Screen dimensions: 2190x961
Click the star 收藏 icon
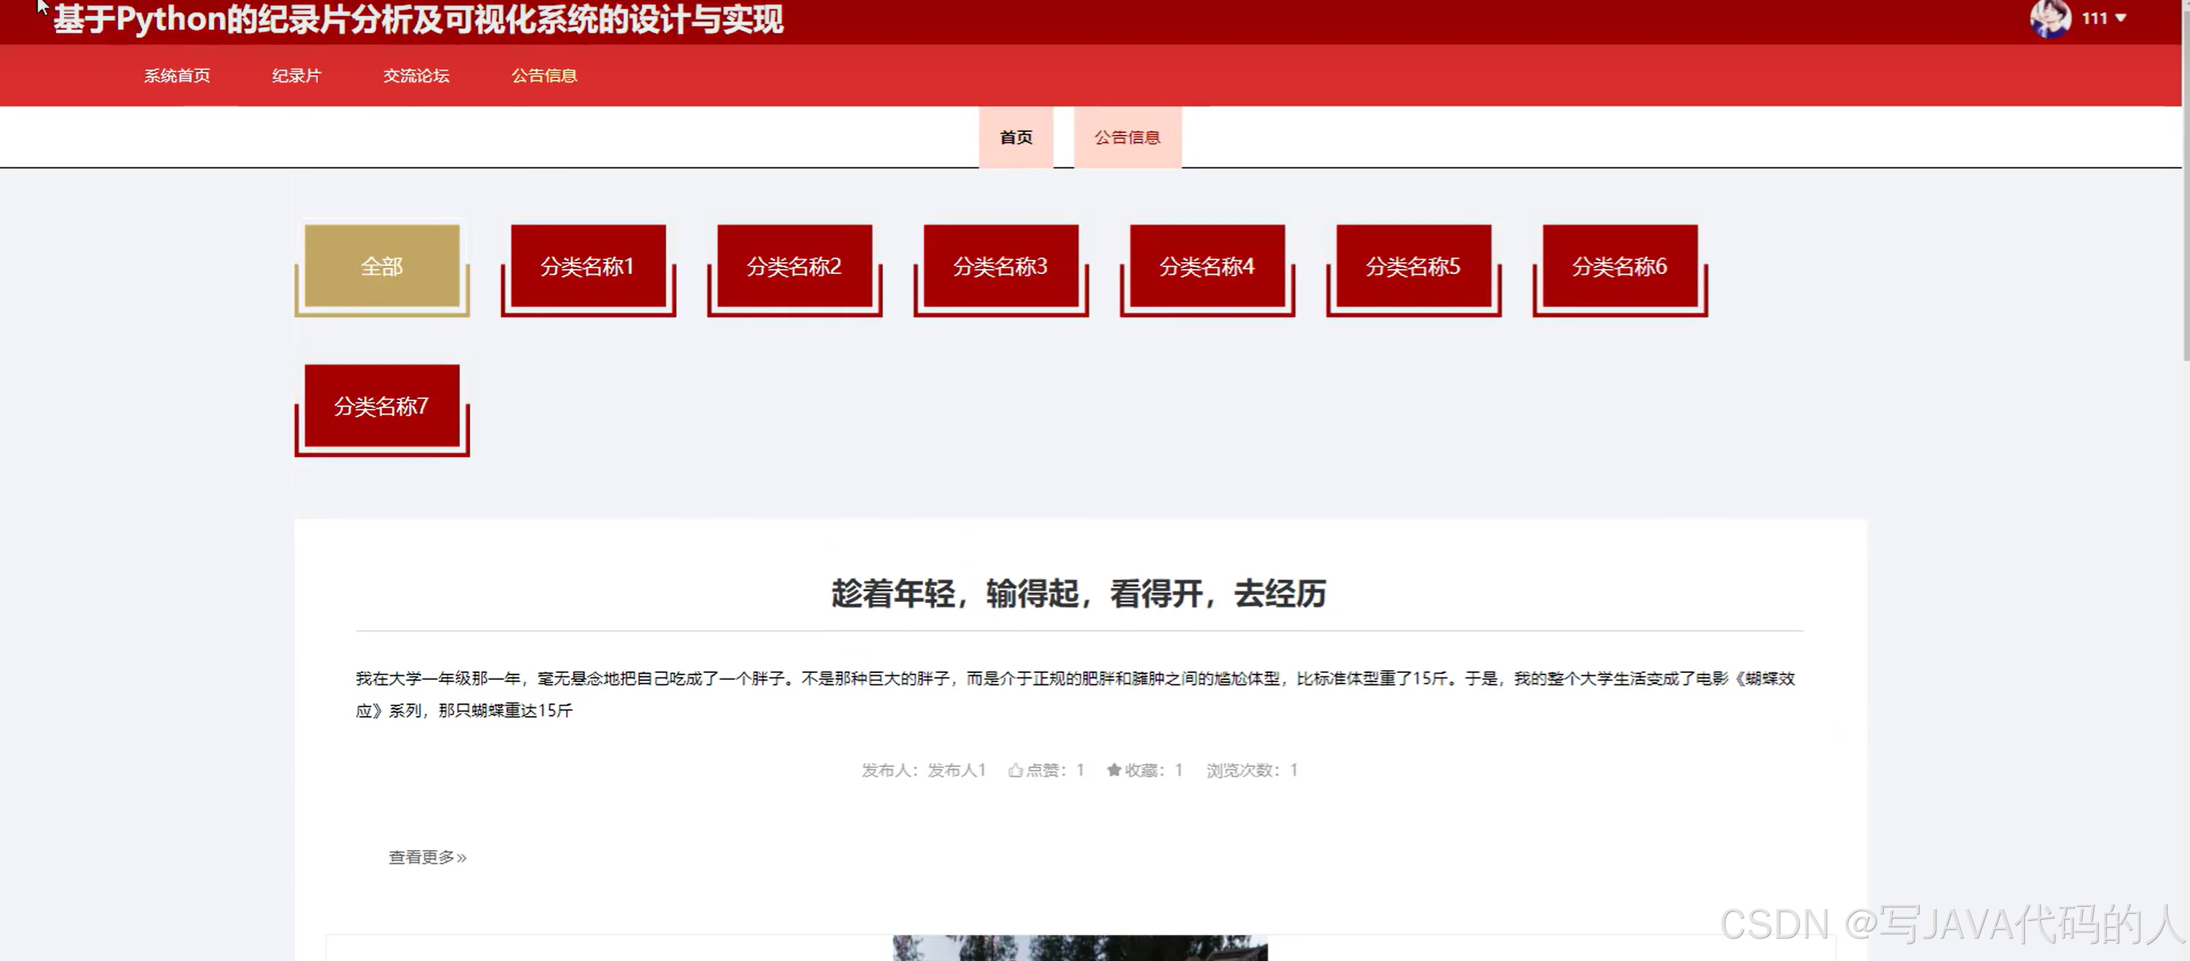pos(1114,770)
